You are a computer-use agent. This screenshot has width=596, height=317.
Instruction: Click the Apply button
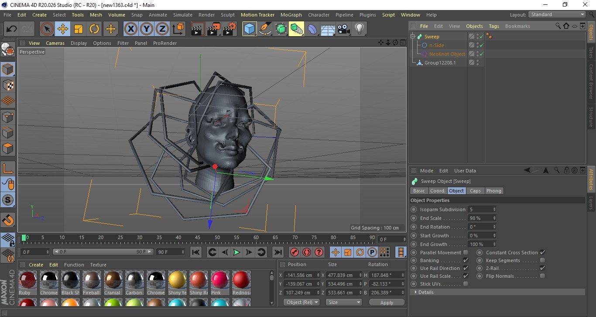click(387, 302)
